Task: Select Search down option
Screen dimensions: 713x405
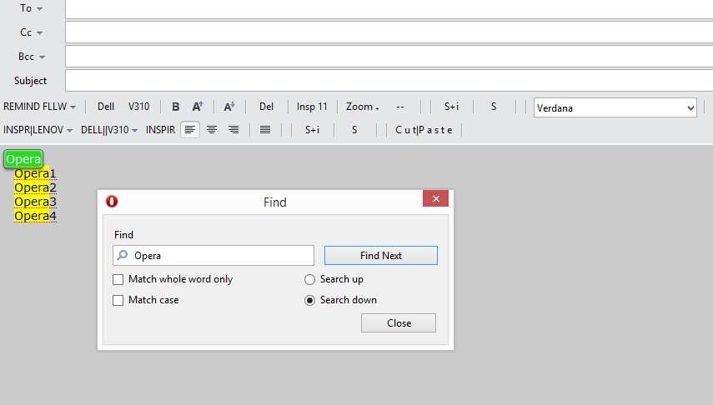Action: (x=309, y=301)
